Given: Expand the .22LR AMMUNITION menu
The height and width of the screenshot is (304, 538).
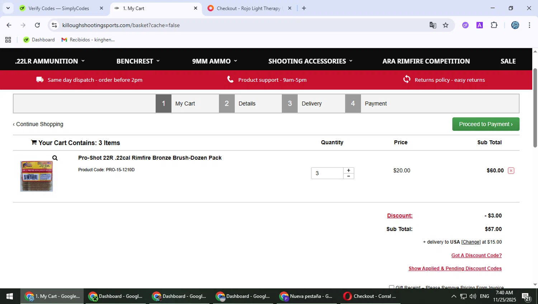Looking at the screenshot, I should coord(50,61).
